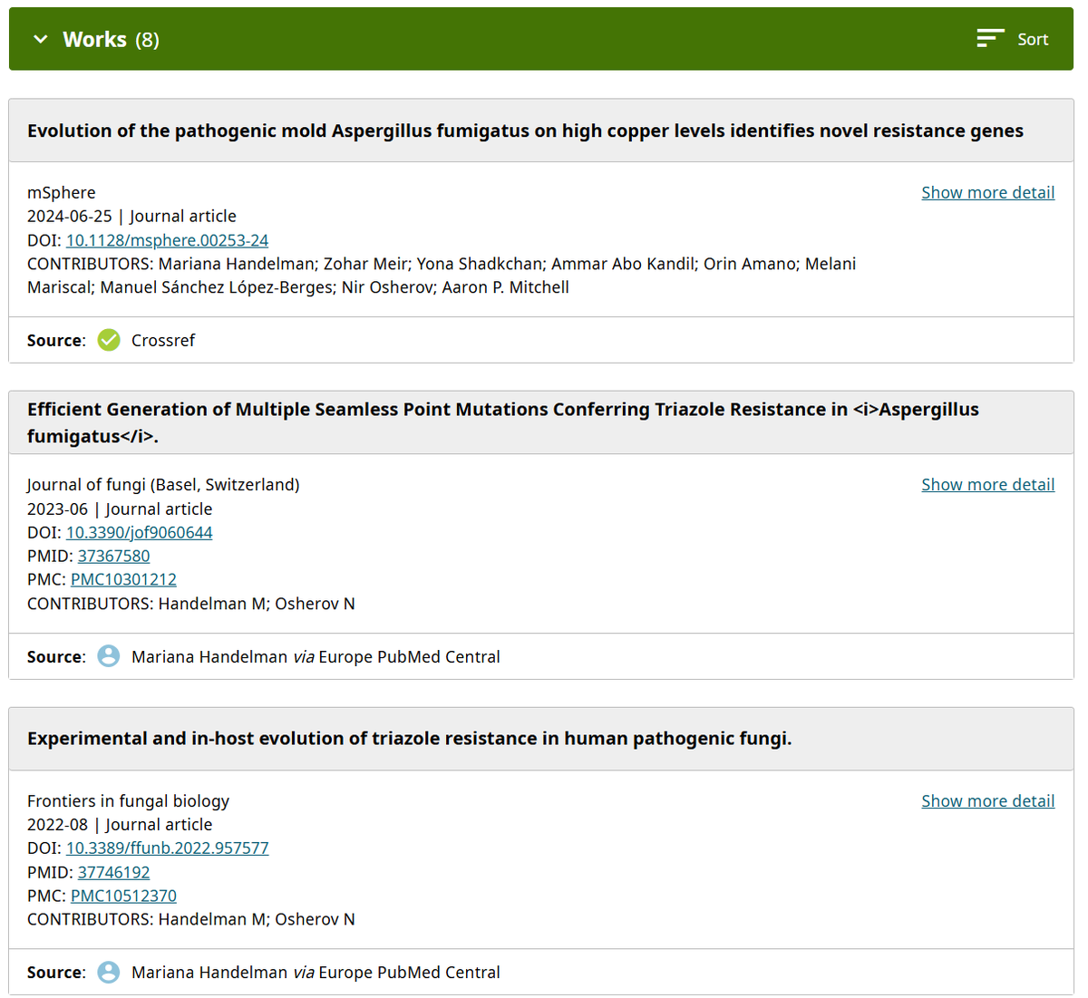1088x998 pixels.
Task: Open DOI link 10.3389/ffunb.2022.957577
Action: (167, 848)
